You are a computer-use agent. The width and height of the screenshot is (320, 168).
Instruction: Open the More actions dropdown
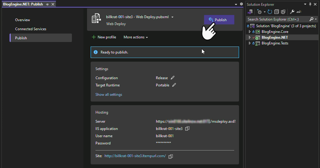click(136, 37)
